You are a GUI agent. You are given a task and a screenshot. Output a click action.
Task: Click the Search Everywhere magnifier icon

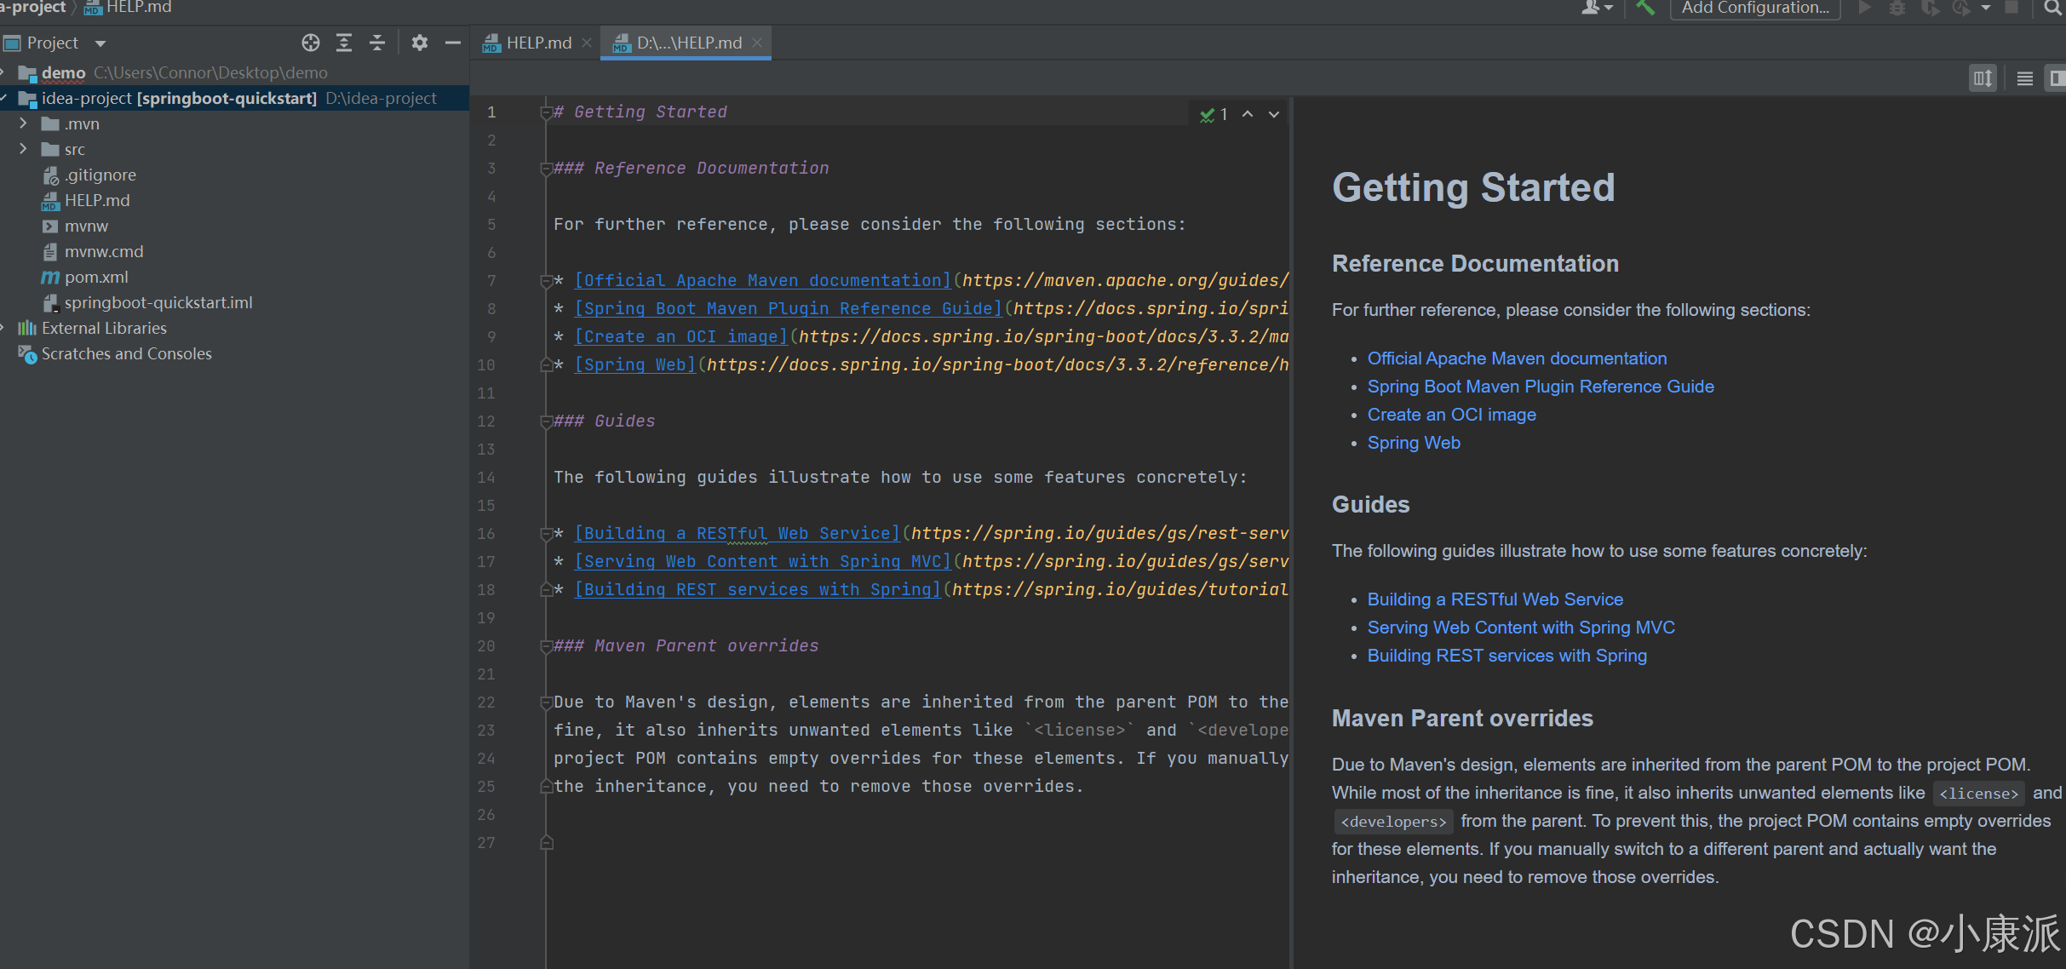point(2052,8)
